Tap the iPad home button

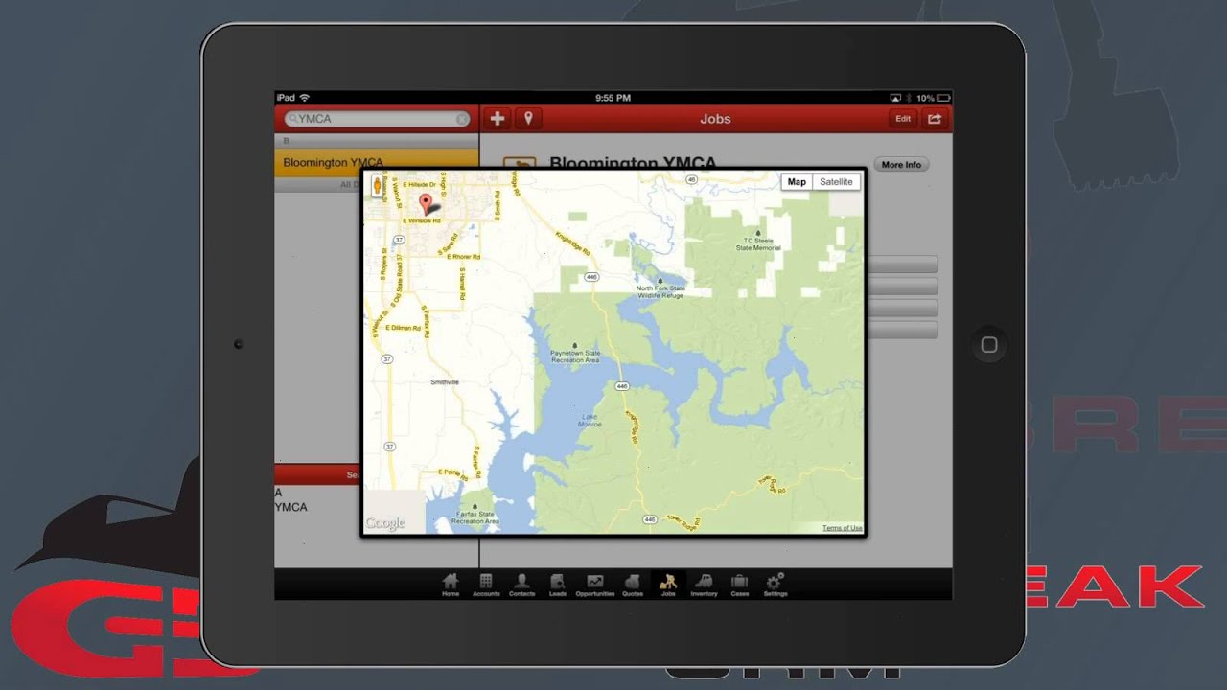(x=989, y=344)
